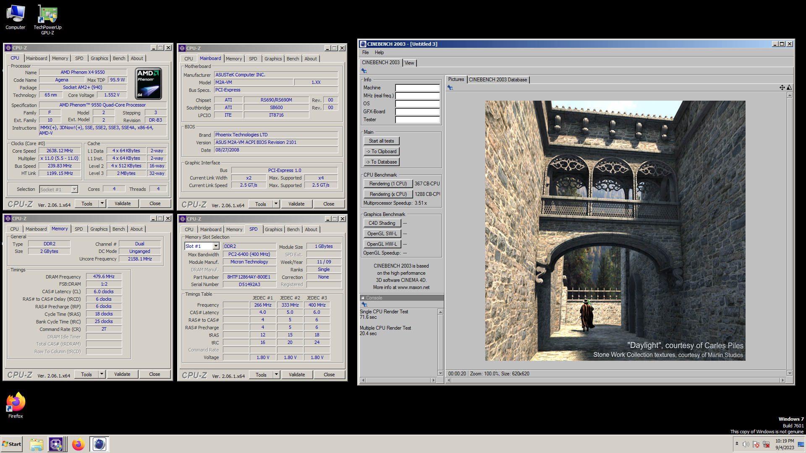Click pin icon below the Pictures tab
Image resolution: width=806 pixels, height=453 pixels.
pyautogui.click(x=450, y=88)
